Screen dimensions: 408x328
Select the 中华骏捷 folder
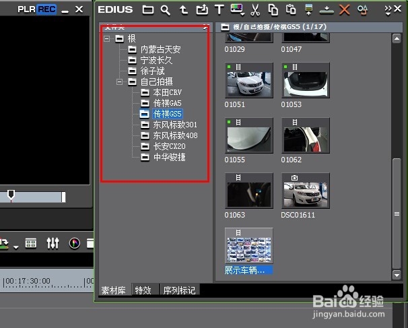pyautogui.click(x=170, y=157)
